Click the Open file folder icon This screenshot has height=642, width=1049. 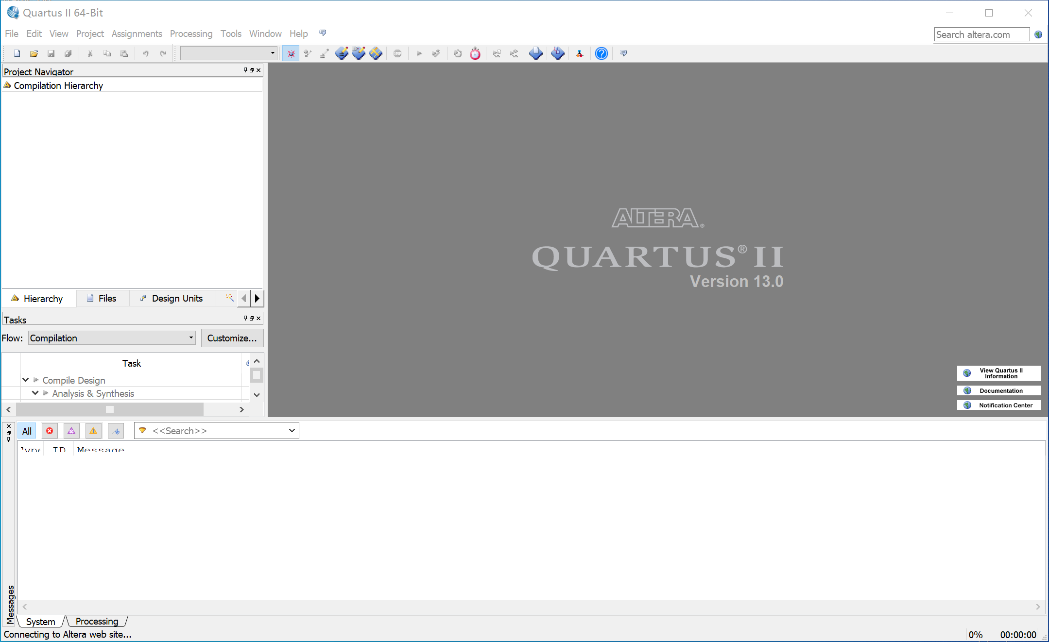click(34, 53)
